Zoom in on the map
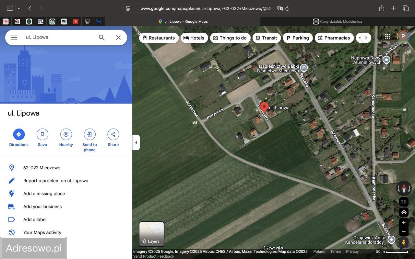Image resolution: width=415 pixels, height=259 pixels. click(404, 223)
